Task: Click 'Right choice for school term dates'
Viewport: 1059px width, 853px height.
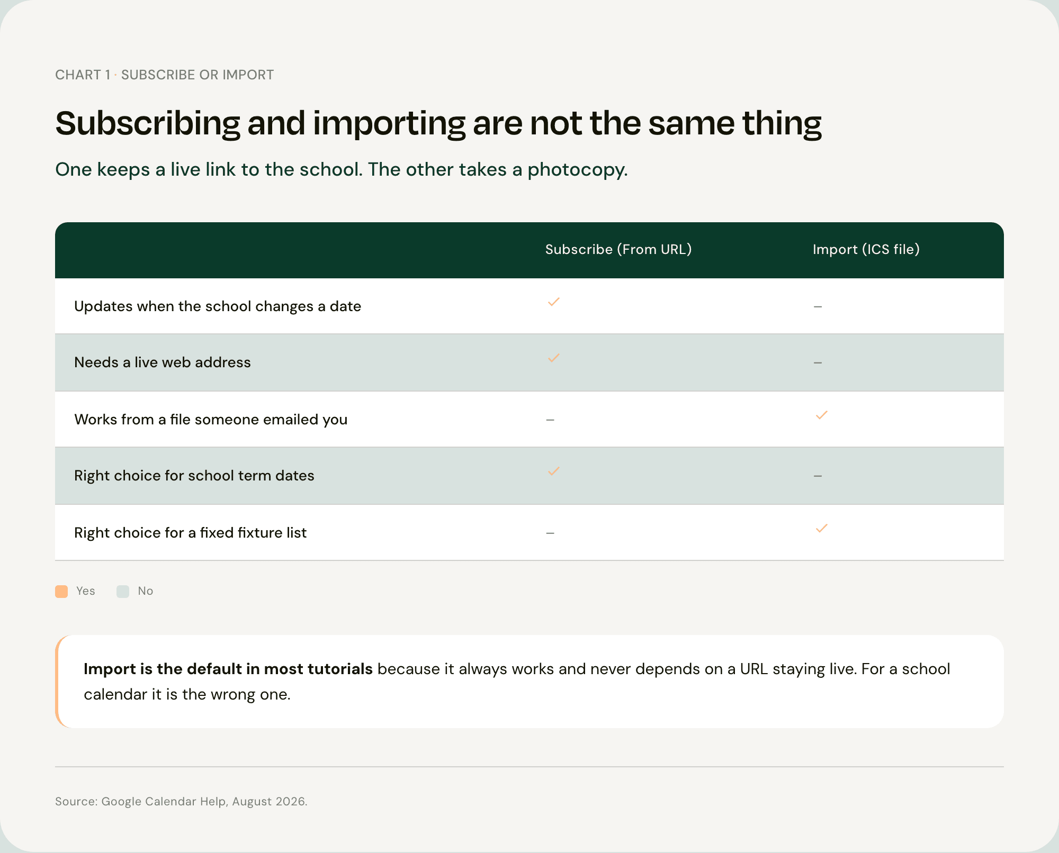Action: click(194, 476)
